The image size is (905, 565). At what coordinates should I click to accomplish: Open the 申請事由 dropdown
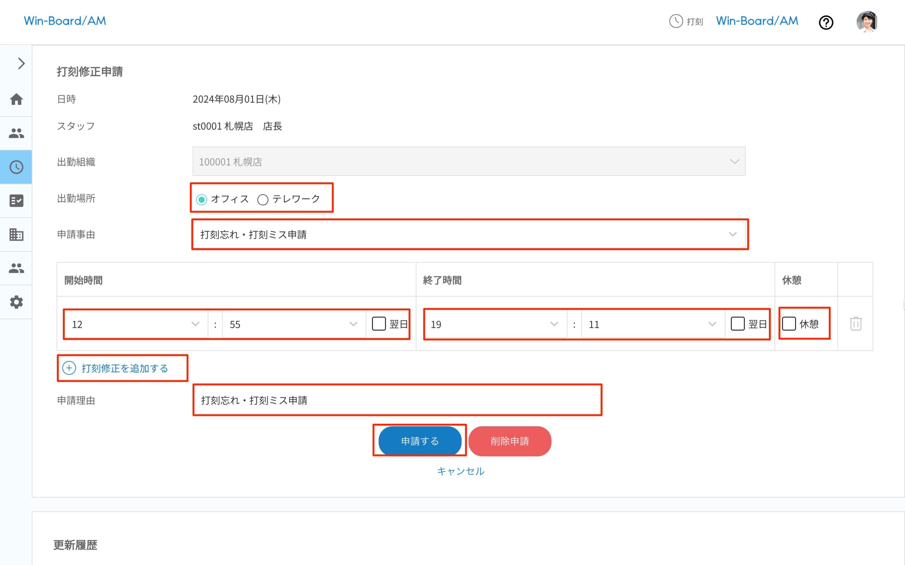tap(470, 235)
